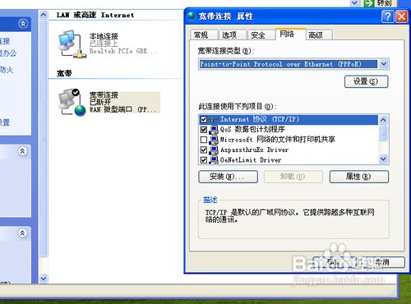Toggle Internet 协议 (TCP/IP) checkbox

click(203, 119)
